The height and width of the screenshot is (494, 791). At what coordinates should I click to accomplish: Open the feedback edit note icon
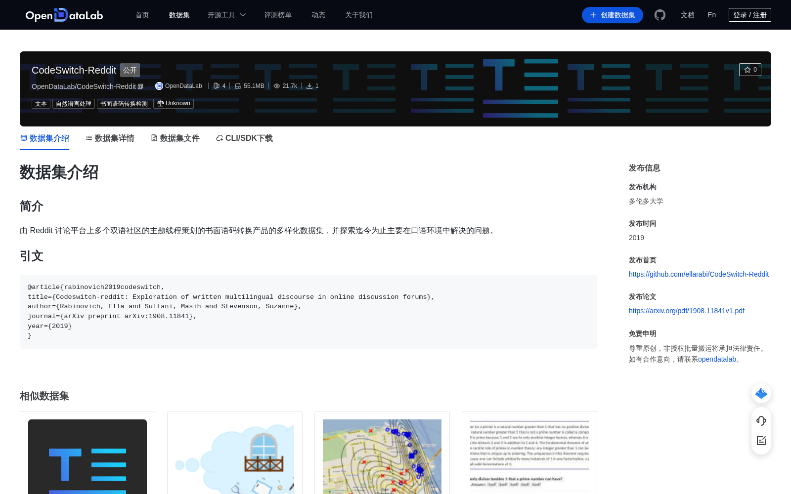[x=761, y=441]
